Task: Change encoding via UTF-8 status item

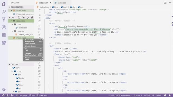Action: (147, 95)
